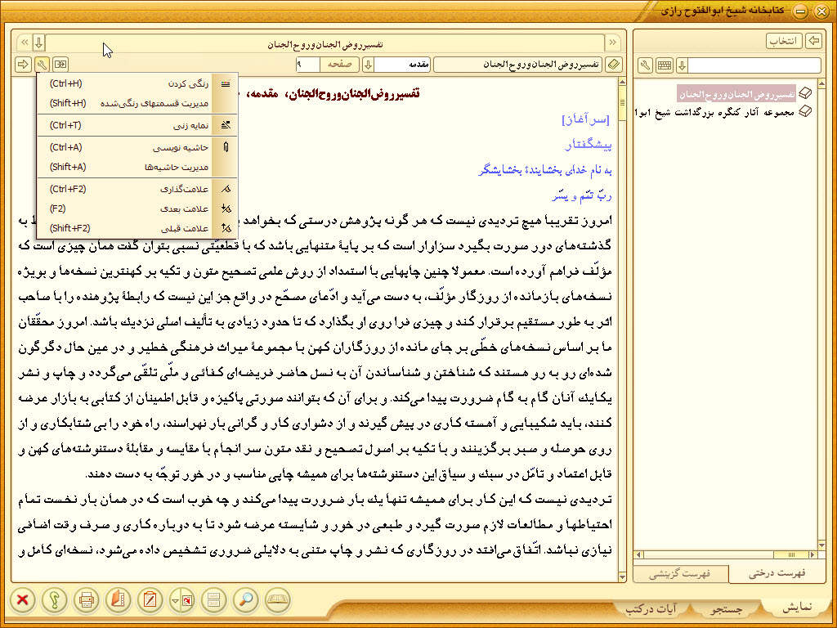Click the magnifying glass icon in bottom toolbar
This screenshot has height=628, width=837.
tap(246, 599)
